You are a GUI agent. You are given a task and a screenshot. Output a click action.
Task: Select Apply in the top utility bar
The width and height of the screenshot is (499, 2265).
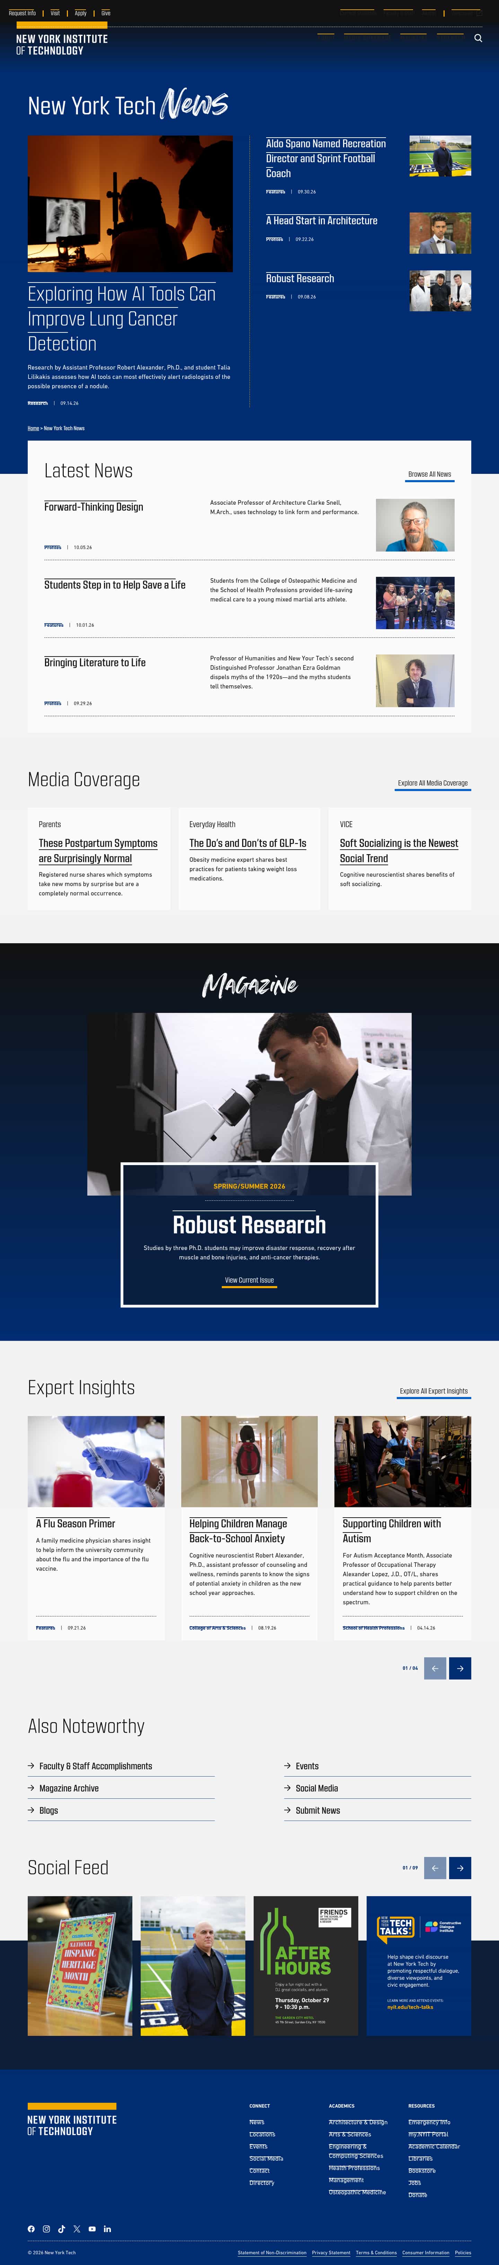click(x=81, y=13)
